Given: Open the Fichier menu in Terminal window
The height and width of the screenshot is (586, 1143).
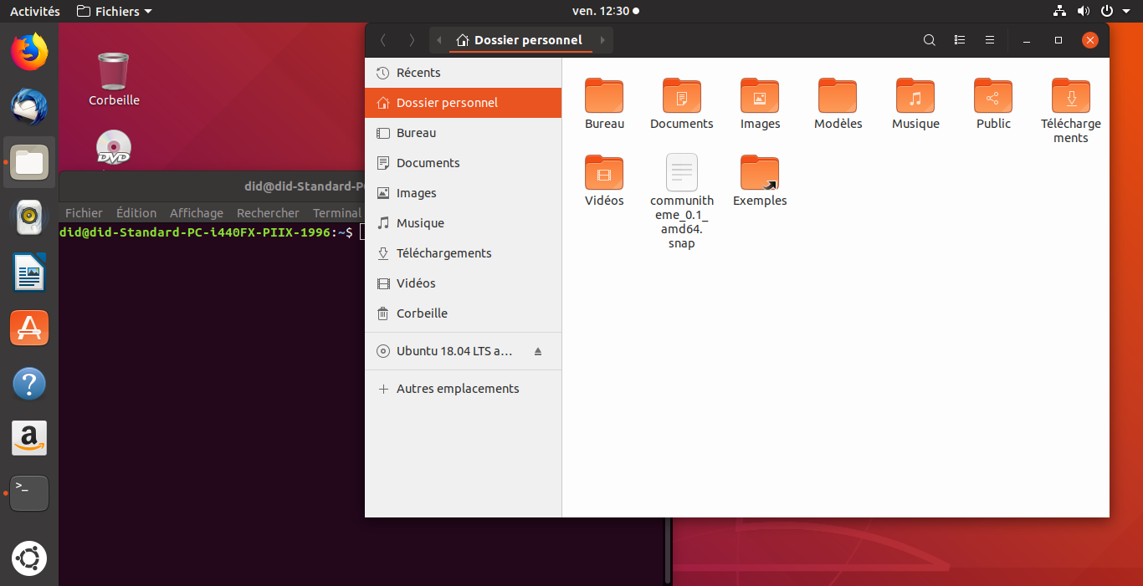Looking at the screenshot, I should click(x=84, y=213).
